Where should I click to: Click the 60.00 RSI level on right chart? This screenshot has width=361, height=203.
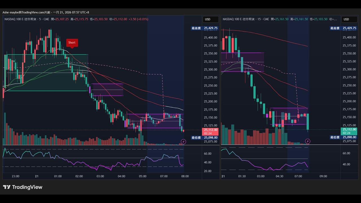[346, 153]
